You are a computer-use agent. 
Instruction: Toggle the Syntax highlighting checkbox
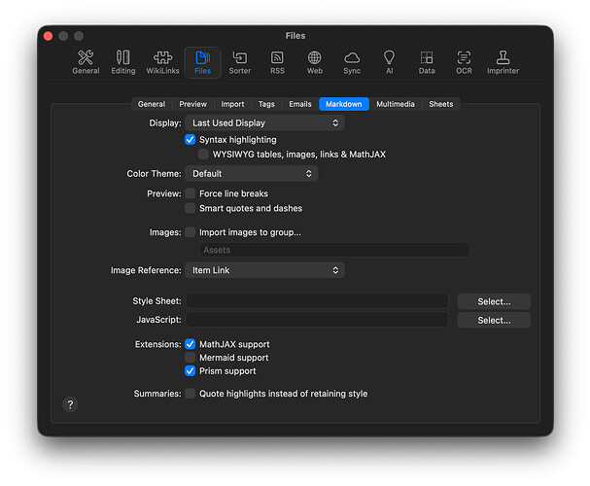pyautogui.click(x=190, y=140)
